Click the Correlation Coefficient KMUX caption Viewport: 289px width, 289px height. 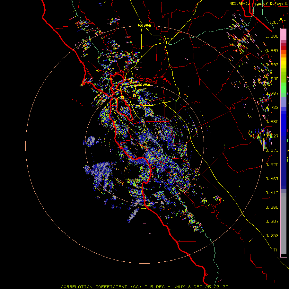[144, 287]
